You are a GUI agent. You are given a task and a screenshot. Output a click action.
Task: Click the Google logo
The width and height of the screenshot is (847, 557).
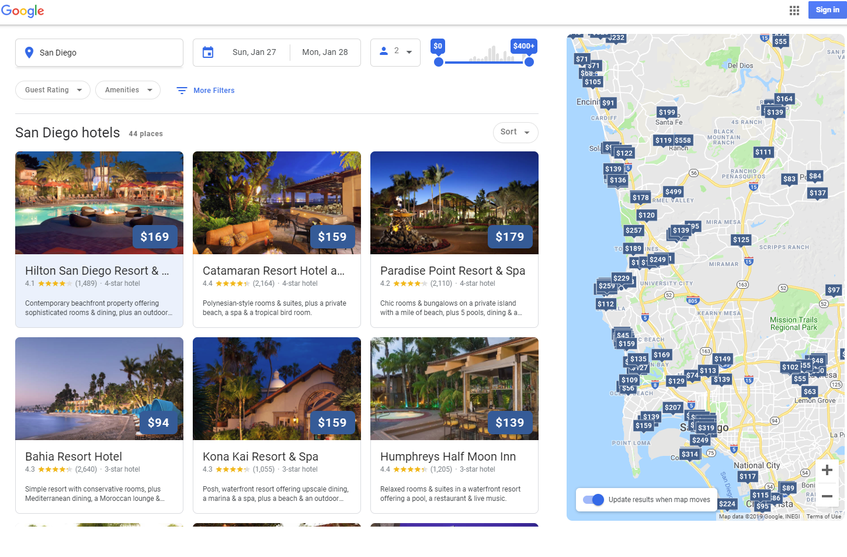point(23,11)
